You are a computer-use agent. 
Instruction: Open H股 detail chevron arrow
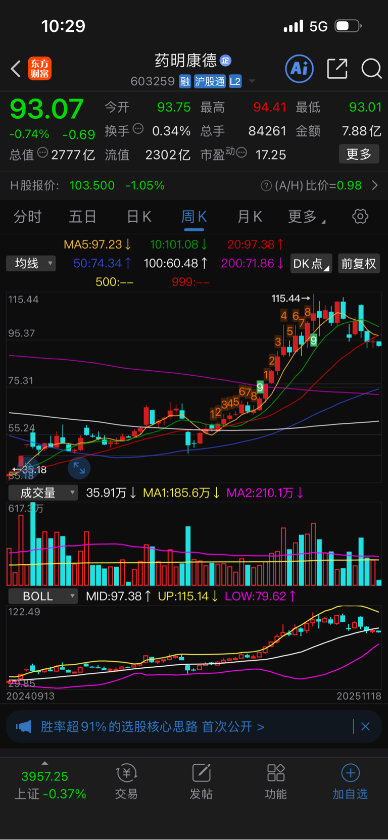(x=375, y=185)
